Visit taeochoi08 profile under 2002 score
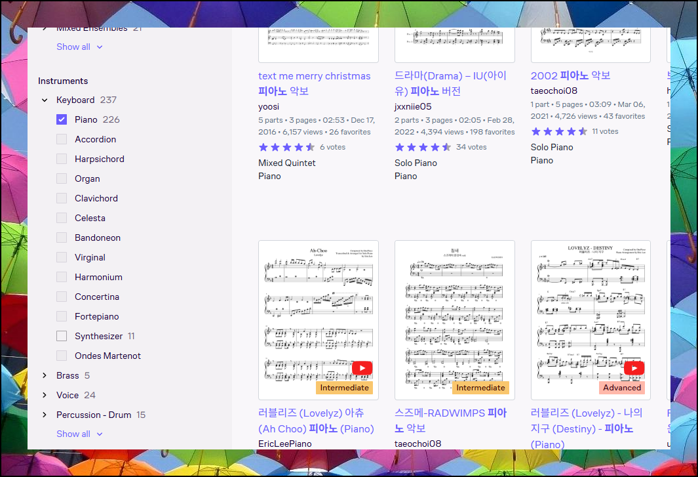698x477 pixels. [554, 91]
